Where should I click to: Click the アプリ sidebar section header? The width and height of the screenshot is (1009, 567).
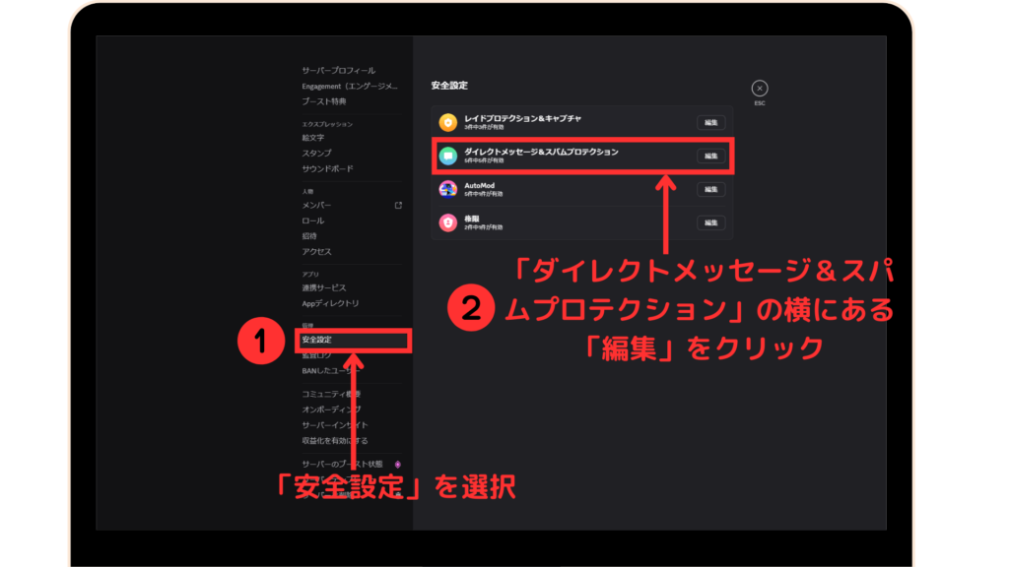[x=310, y=274]
